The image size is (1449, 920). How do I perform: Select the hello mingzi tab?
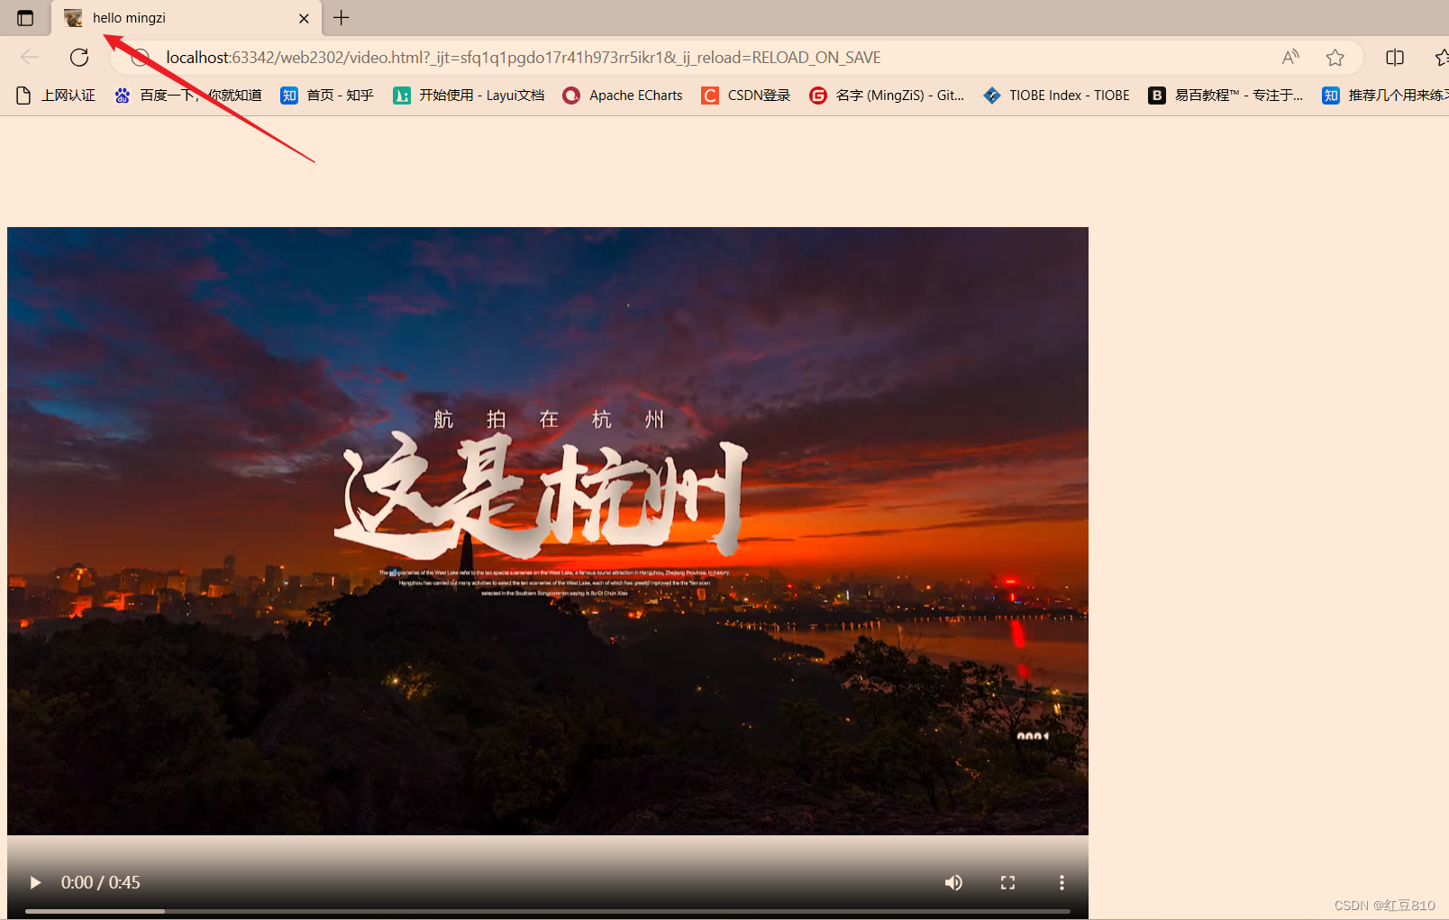[187, 18]
